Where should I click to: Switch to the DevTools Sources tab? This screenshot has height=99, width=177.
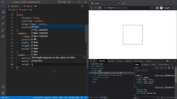(119, 61)
